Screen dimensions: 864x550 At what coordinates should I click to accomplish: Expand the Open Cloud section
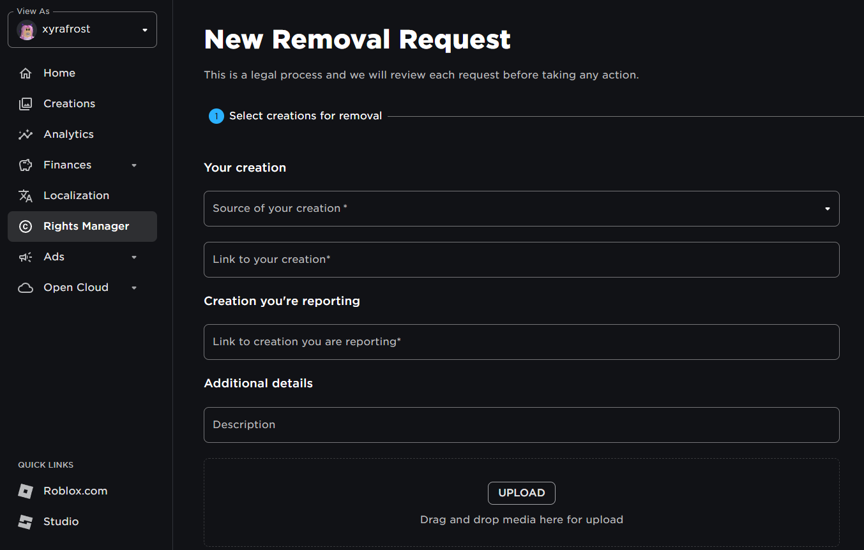pos(134,287)
